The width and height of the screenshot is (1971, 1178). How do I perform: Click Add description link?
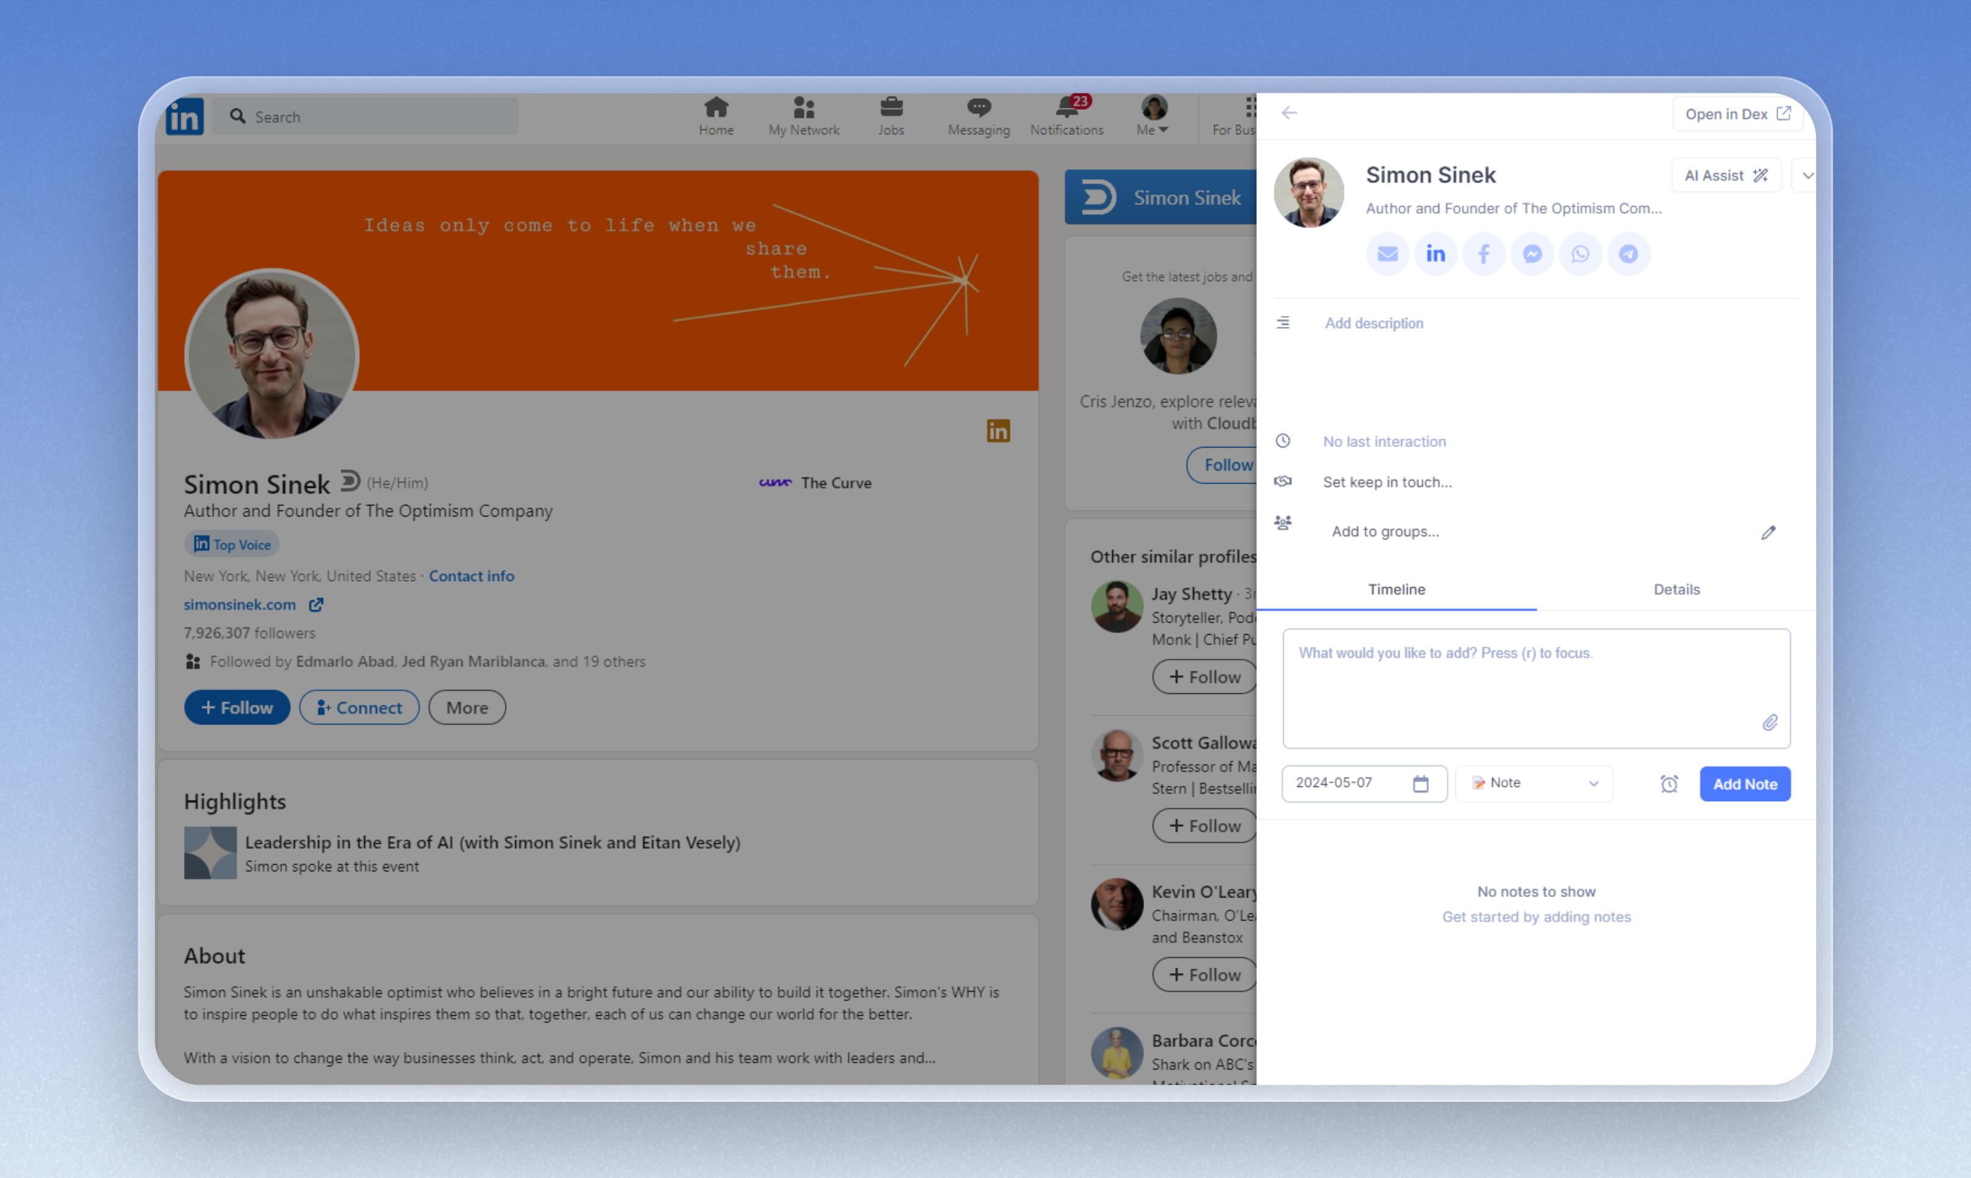point(1373,323)
